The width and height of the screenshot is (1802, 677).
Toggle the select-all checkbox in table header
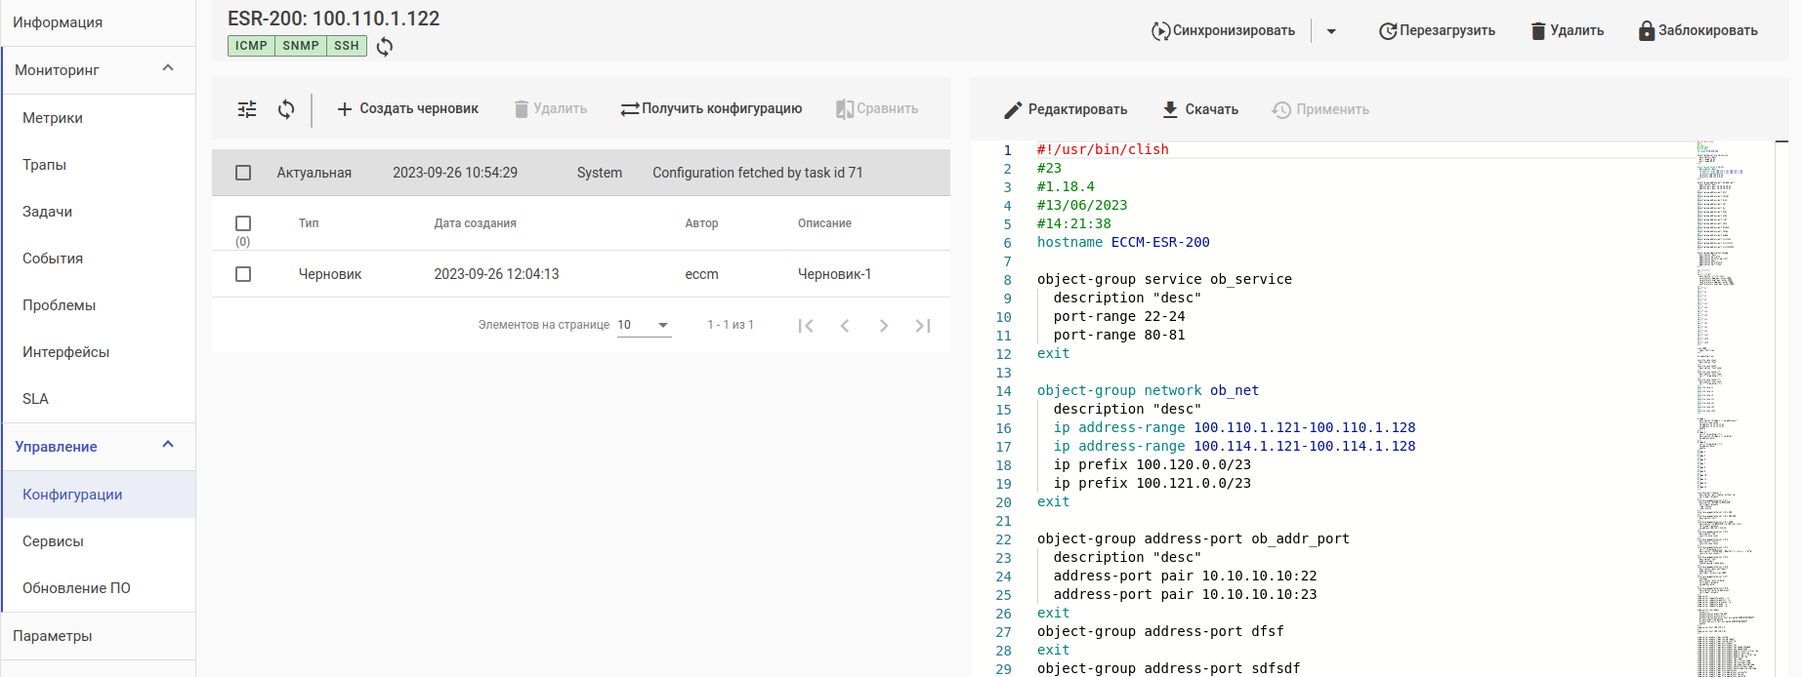point(243,223)
